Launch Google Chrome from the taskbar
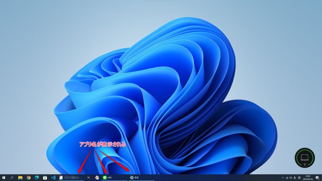 click(x=29, y=177)
